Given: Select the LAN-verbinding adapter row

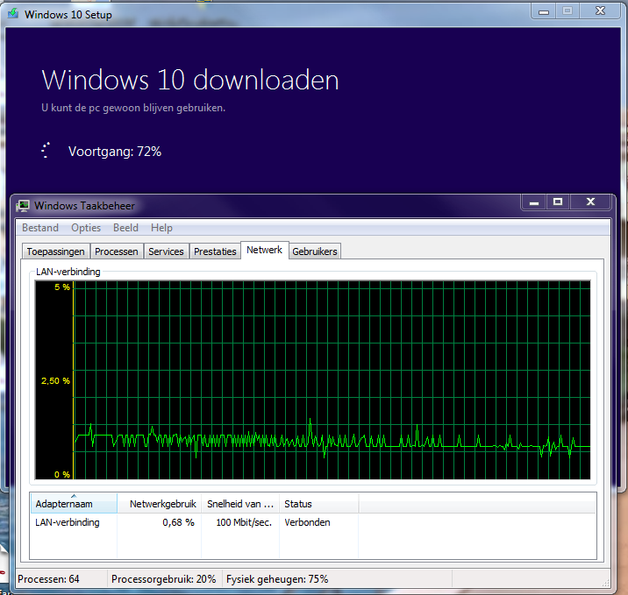Looking at the screenshot, I should pyautogui.click(x=68, y=522).
